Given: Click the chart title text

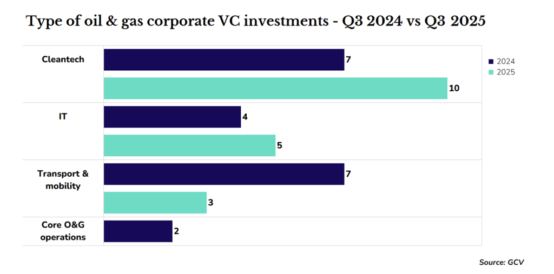Looking at the screenshot, I should point(255,22).
